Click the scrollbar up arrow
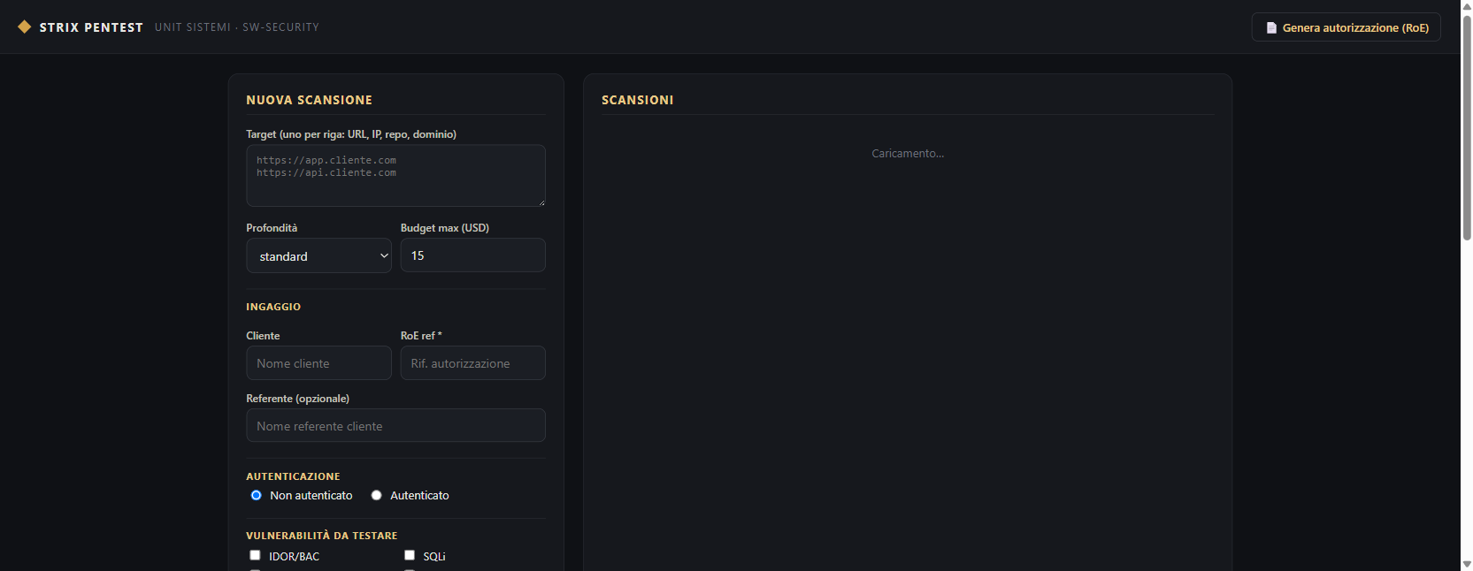 1467,6
